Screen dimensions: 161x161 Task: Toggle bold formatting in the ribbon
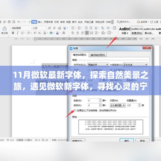(13, 33)
